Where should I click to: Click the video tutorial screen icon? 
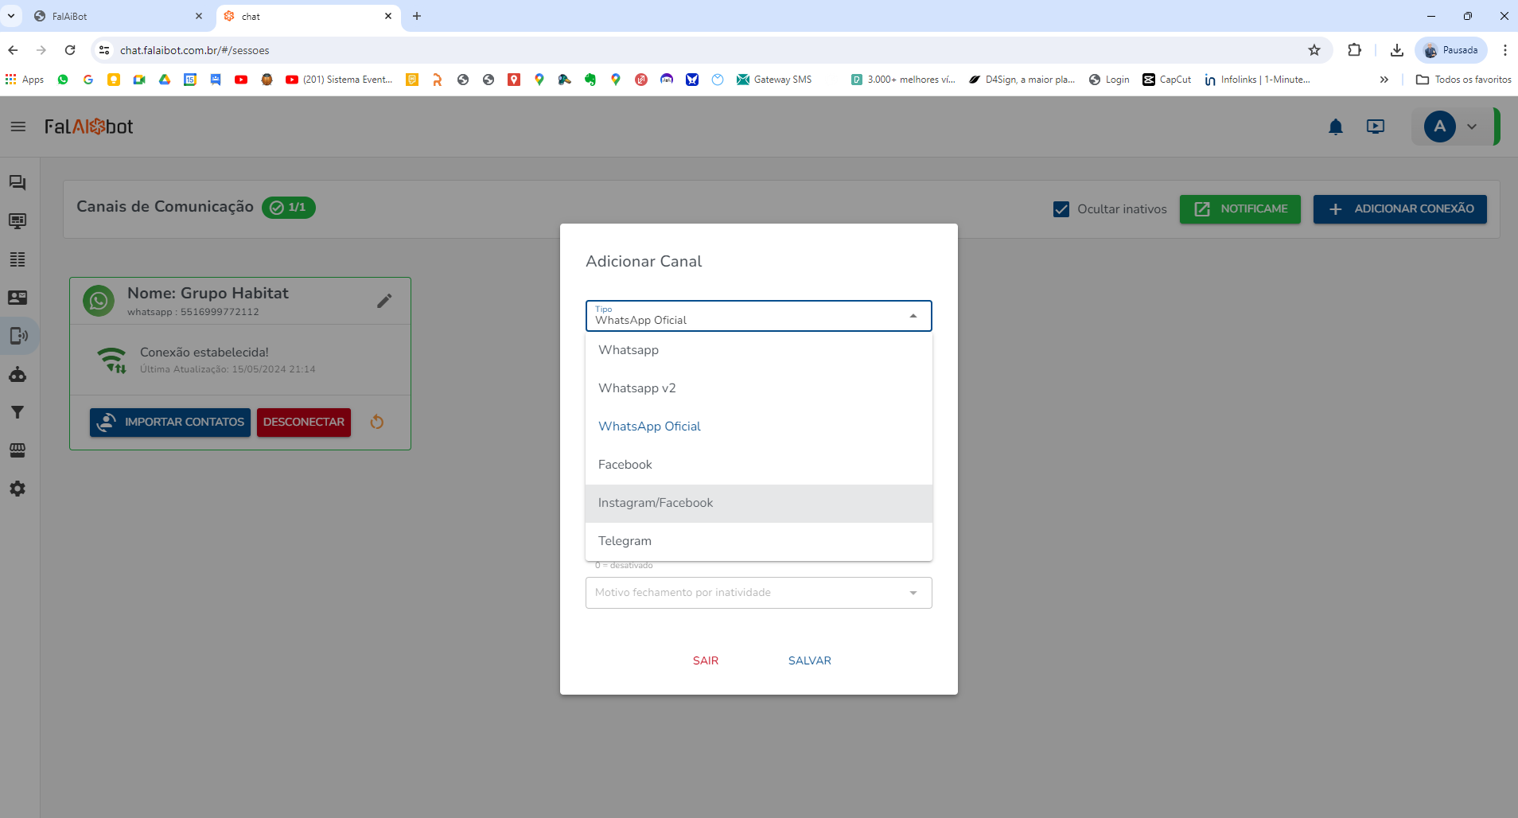[1376, 127]
